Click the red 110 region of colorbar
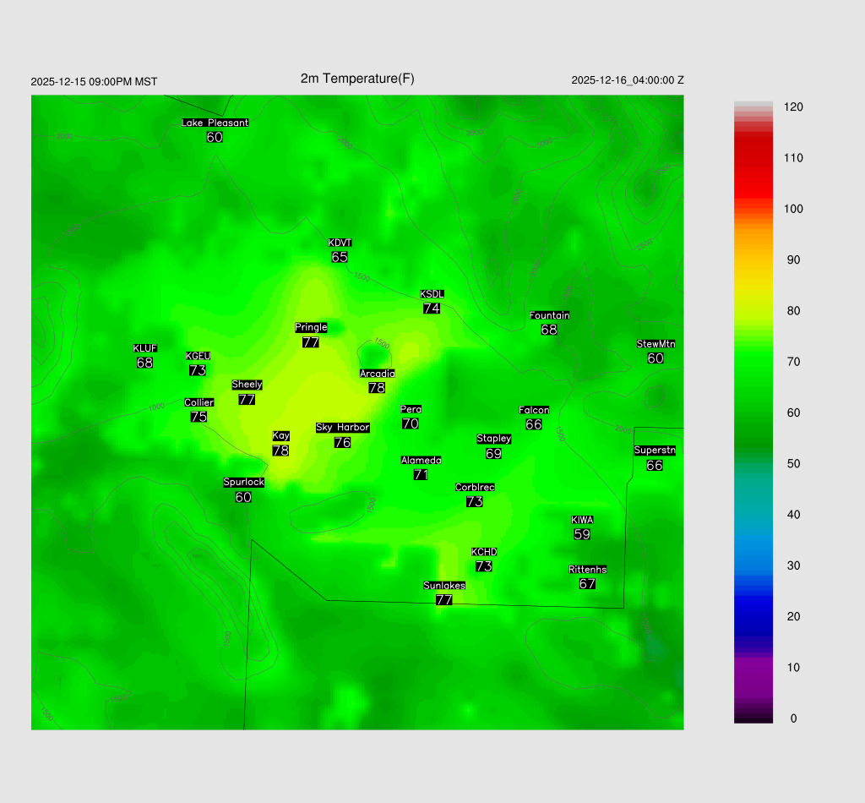The width and height of the screenshot is (865, 803). 753,158
